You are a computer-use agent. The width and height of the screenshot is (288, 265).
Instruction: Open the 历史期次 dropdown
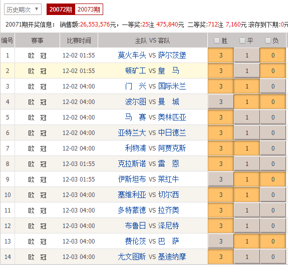pos(23,9)
